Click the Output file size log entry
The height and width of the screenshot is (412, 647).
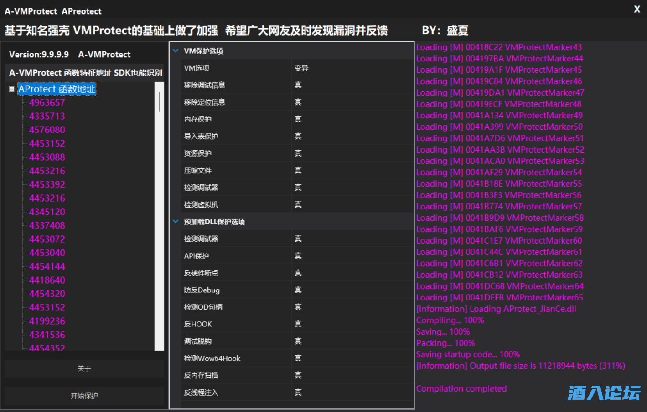521,366
